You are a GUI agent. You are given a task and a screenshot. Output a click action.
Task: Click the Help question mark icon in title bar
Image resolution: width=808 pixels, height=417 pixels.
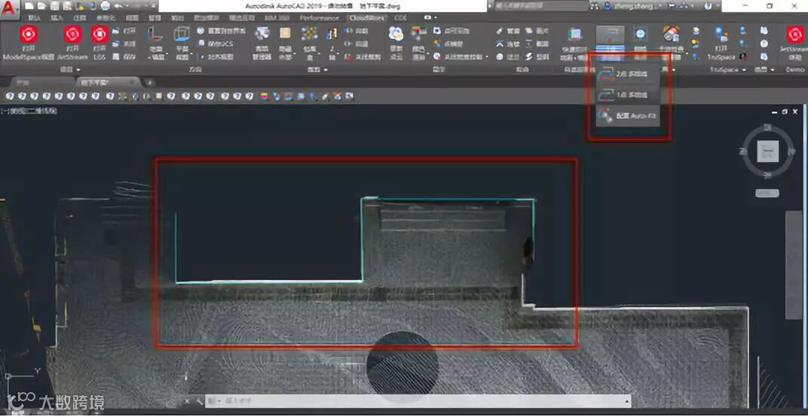708,6
